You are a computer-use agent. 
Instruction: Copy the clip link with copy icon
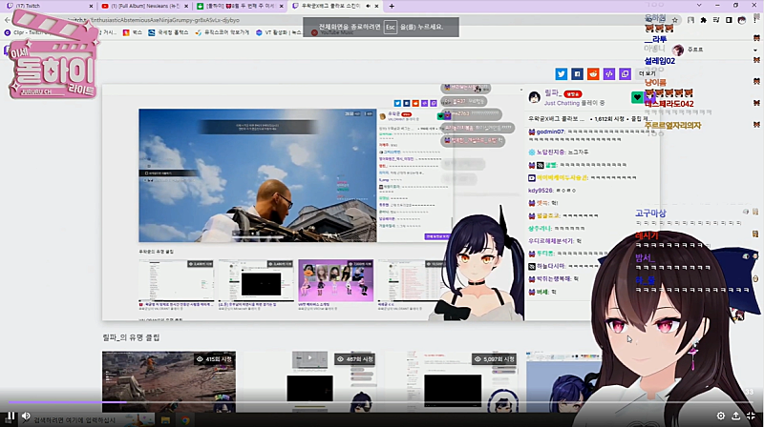point(625,73)
